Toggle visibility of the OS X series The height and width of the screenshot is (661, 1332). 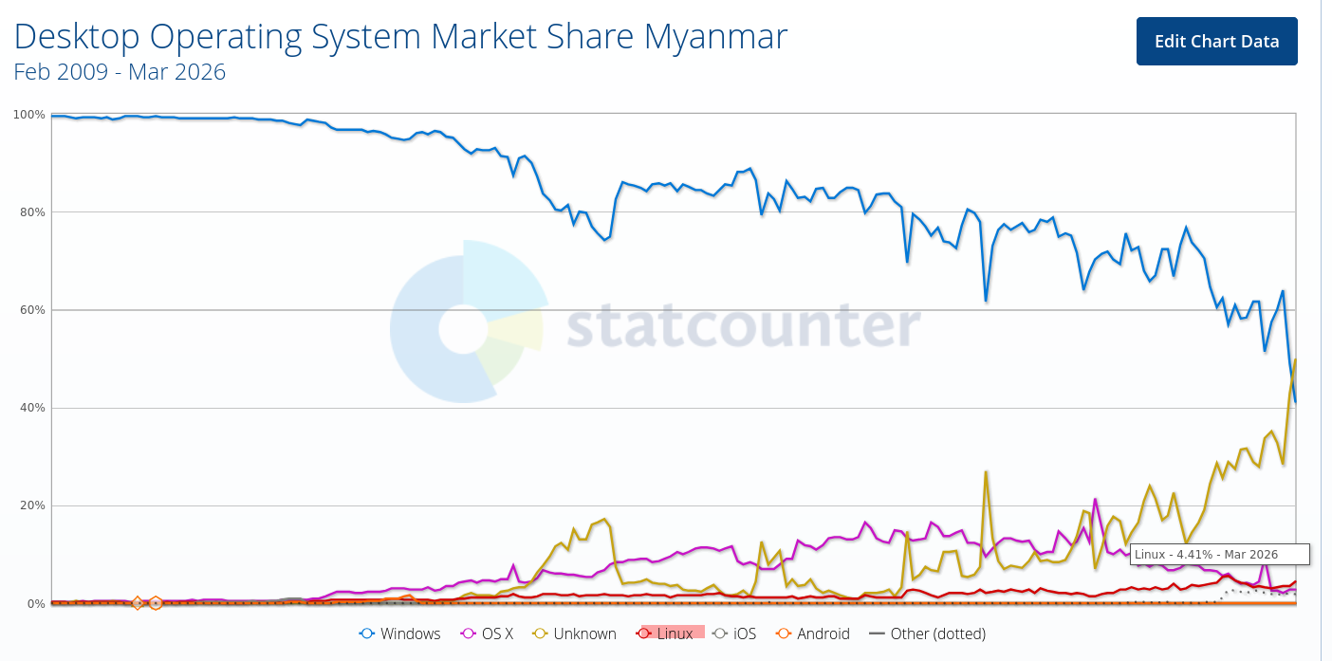487,633
